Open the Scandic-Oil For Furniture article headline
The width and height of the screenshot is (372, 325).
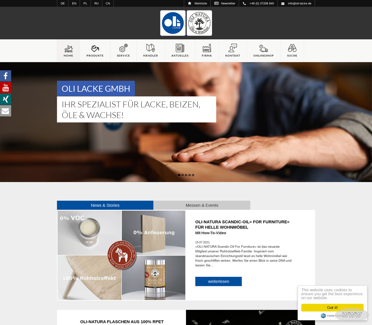(242, 224)
